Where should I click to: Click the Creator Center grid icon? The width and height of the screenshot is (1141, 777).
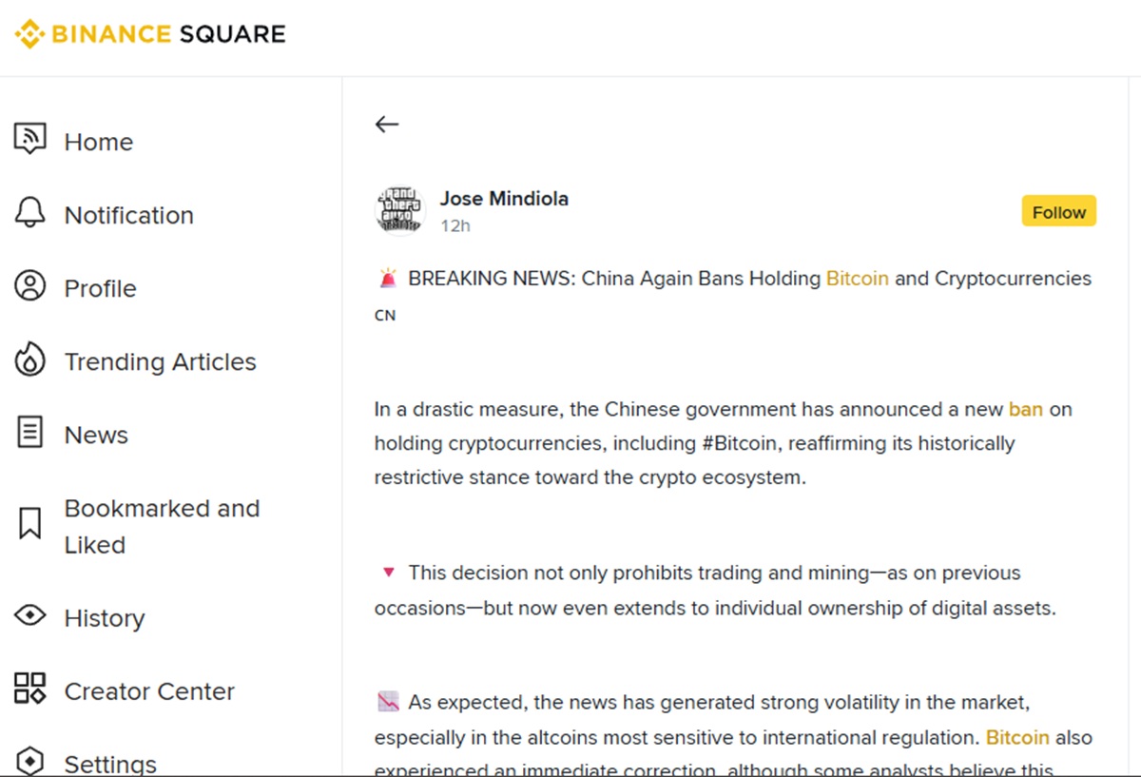pyautogui.click(x=30, y=689)
